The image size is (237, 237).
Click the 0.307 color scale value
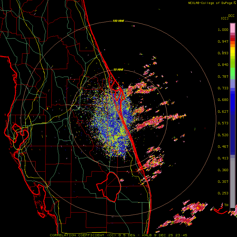(223, 182)
